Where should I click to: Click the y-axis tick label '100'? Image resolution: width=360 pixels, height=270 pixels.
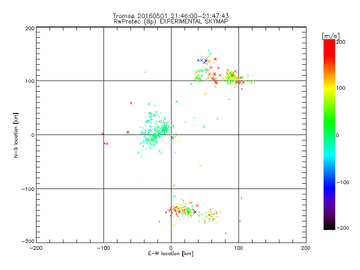[30, 81]
